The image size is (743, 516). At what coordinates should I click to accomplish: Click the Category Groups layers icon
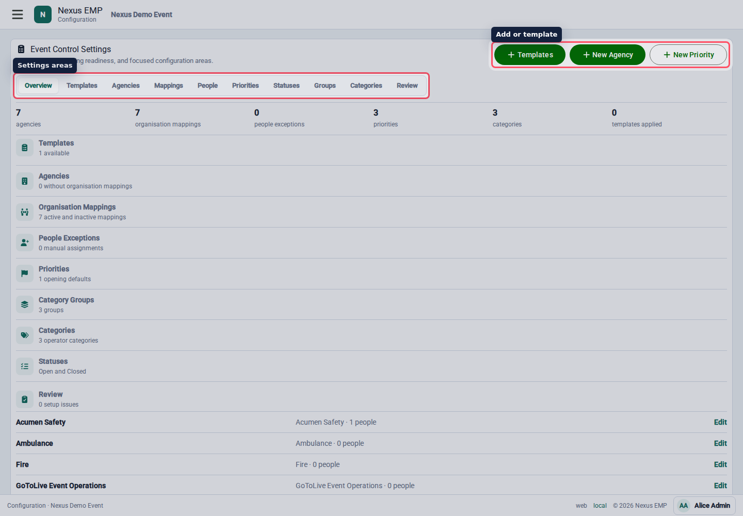tap(25, 304)
